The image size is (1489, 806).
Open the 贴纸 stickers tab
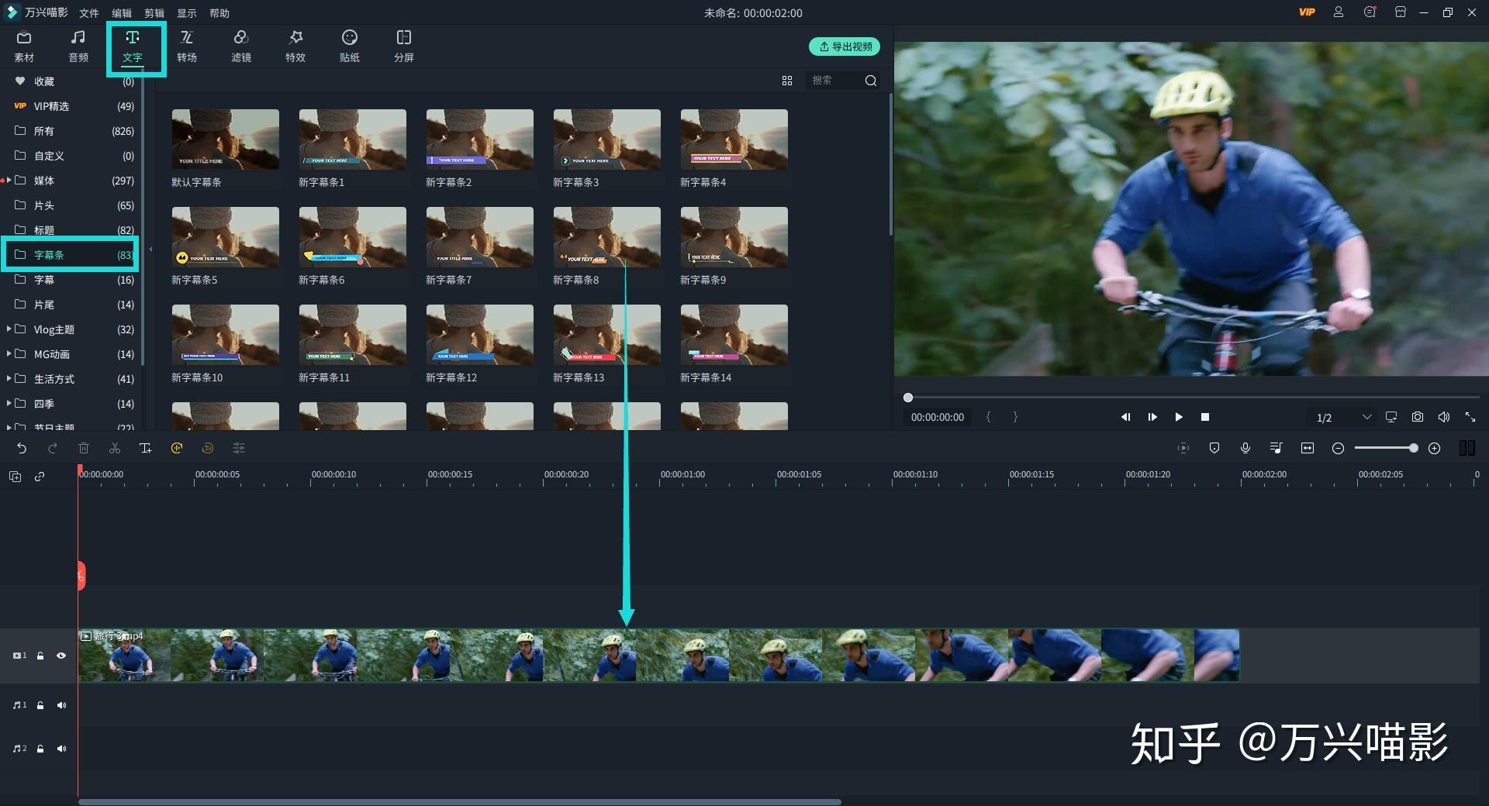(x=350, y=46)
